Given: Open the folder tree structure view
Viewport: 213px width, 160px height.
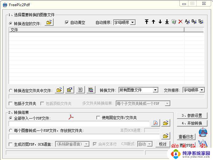Looking at the screenshot, I should 91,90.
